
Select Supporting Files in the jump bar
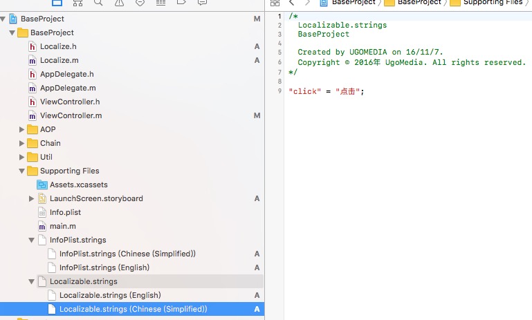[x=493, y=3]
